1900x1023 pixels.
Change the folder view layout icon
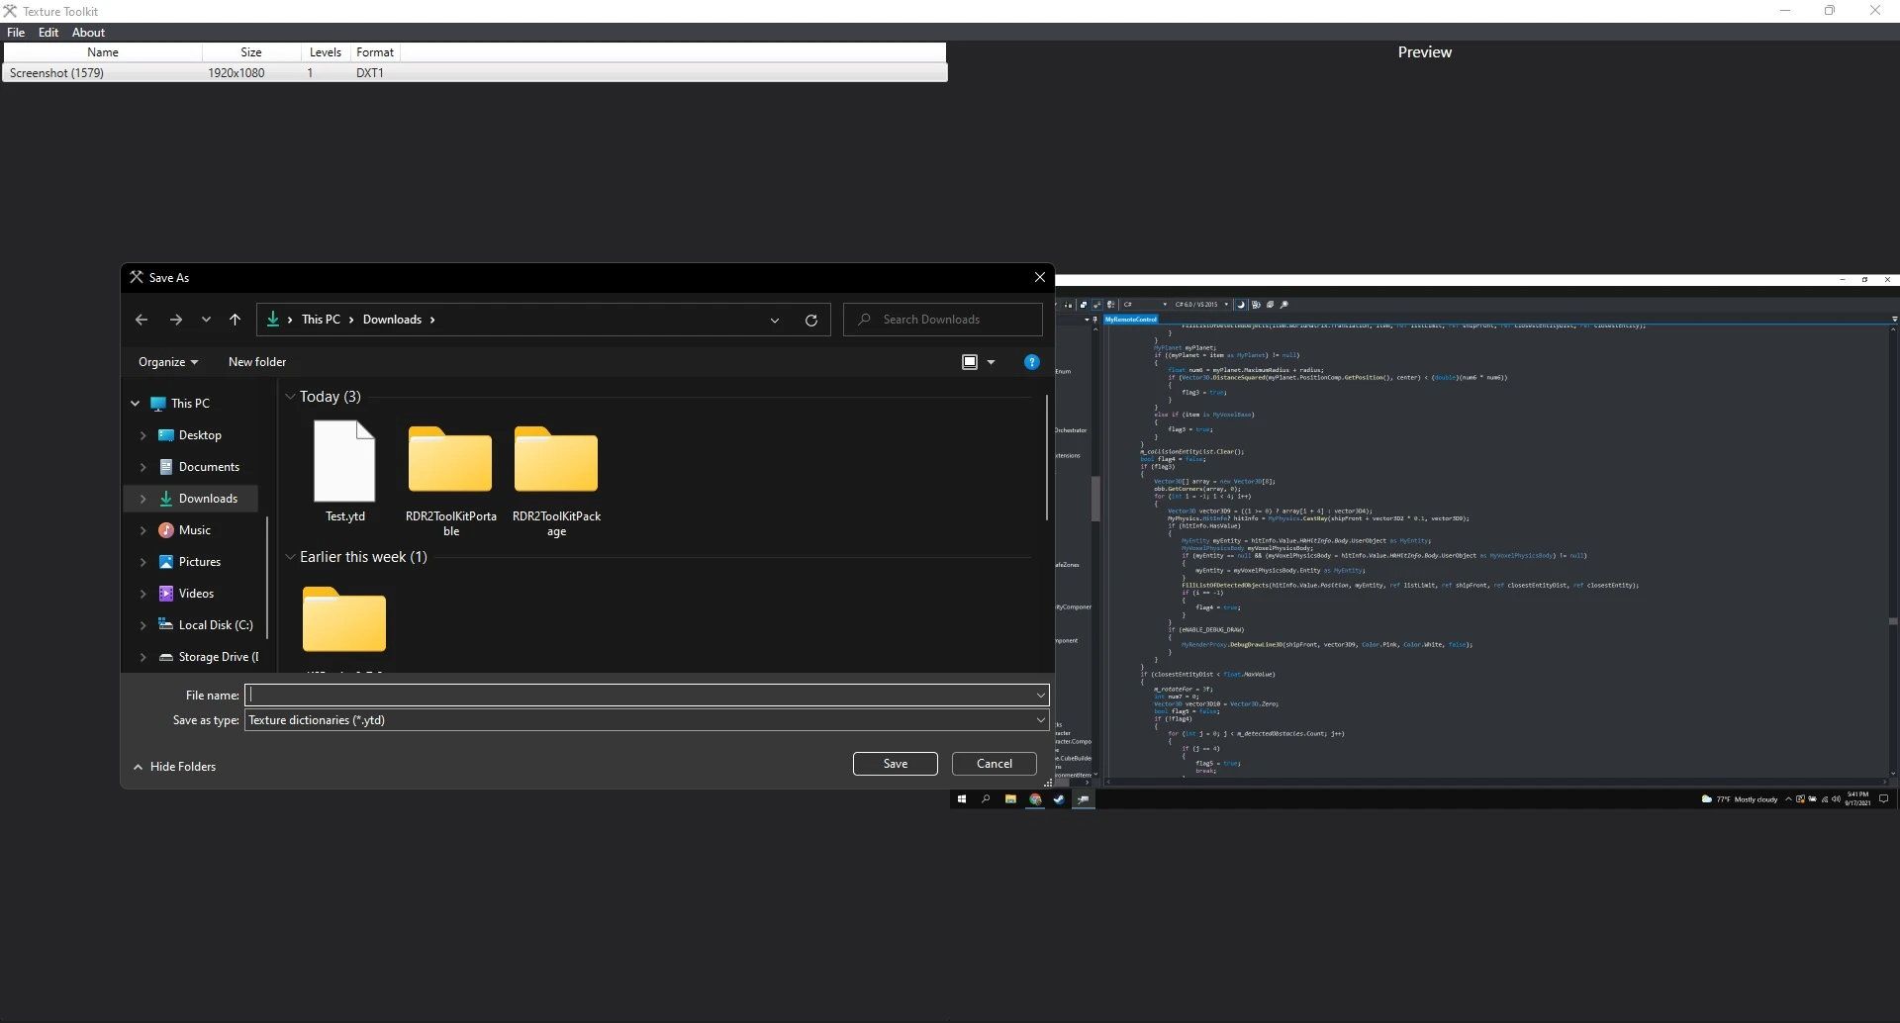pos(970,362)
